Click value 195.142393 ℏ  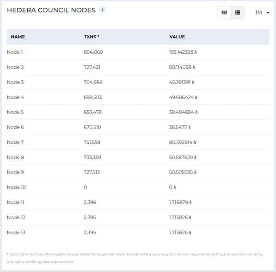tap(183, 52)
